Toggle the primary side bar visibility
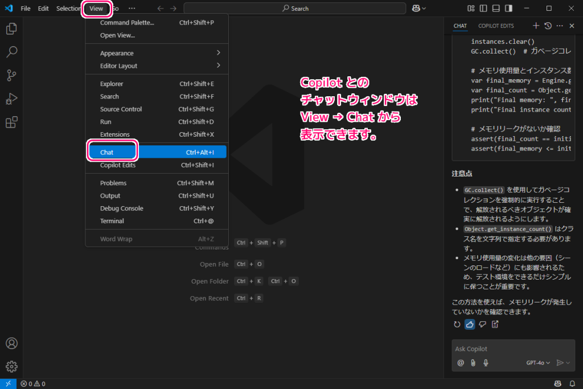The image size is (583, 389). click(x=485, y=8)
